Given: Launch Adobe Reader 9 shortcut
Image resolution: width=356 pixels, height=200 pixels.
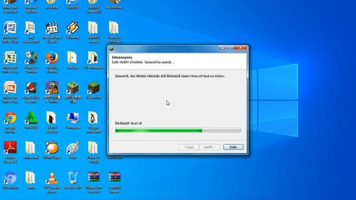Looking at the screenshot, I should click(x=10, y=152).
